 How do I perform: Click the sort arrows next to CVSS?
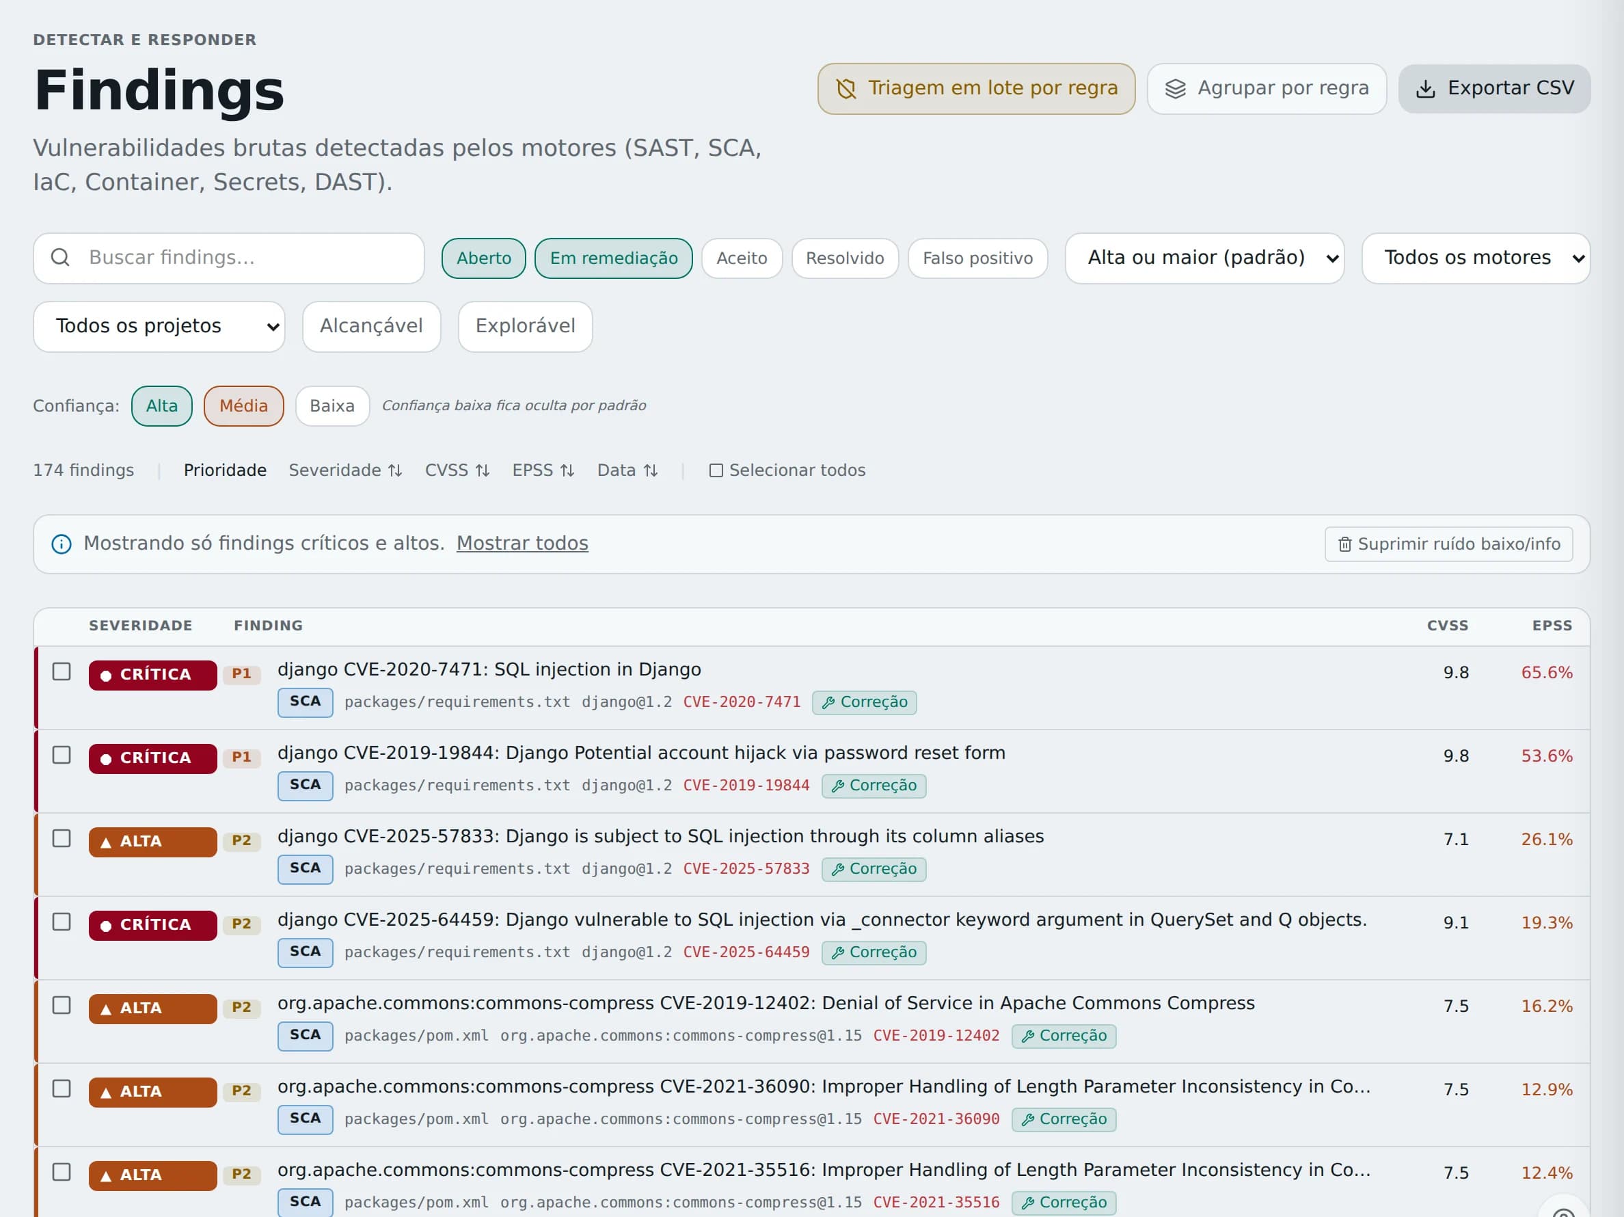coord(483,471)
